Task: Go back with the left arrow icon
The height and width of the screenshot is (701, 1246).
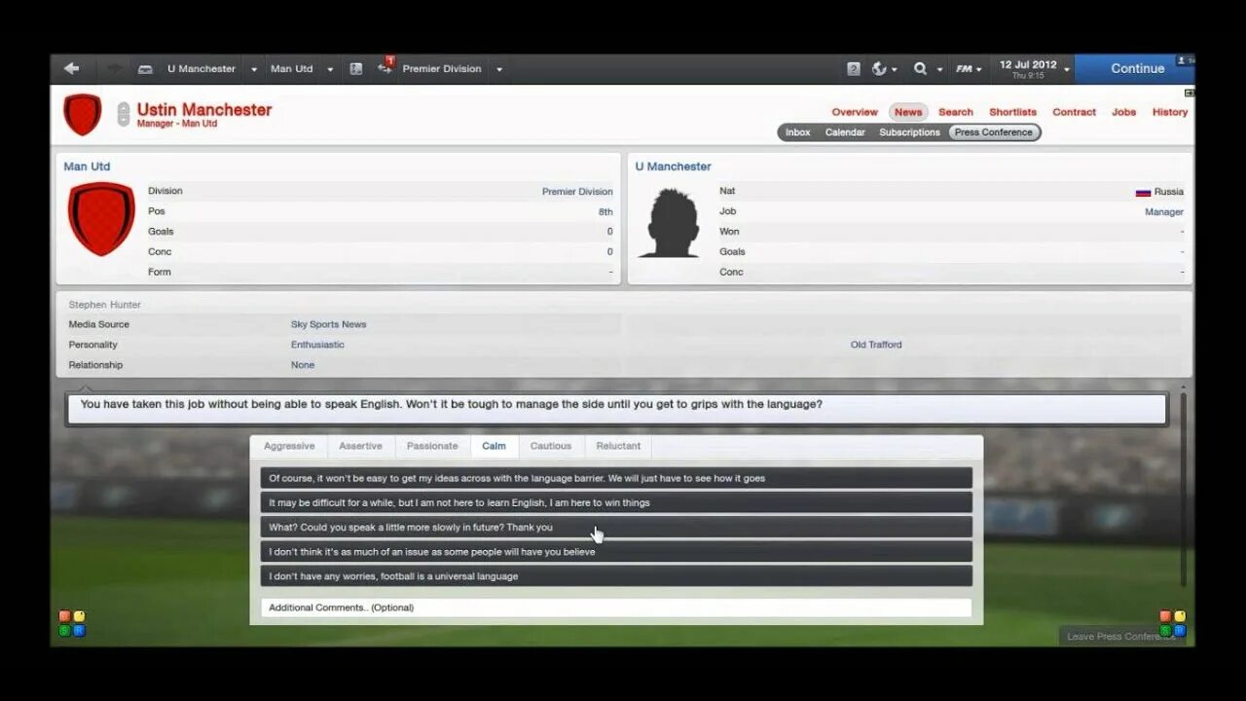Action: click(71, 68)
